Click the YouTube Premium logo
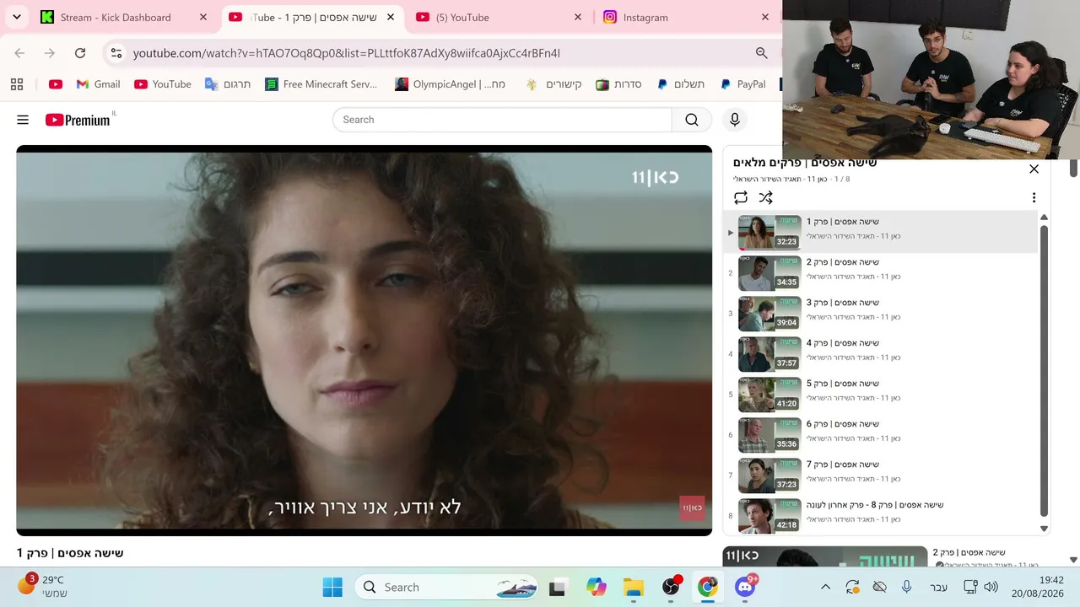 click(x=78, y=120)
